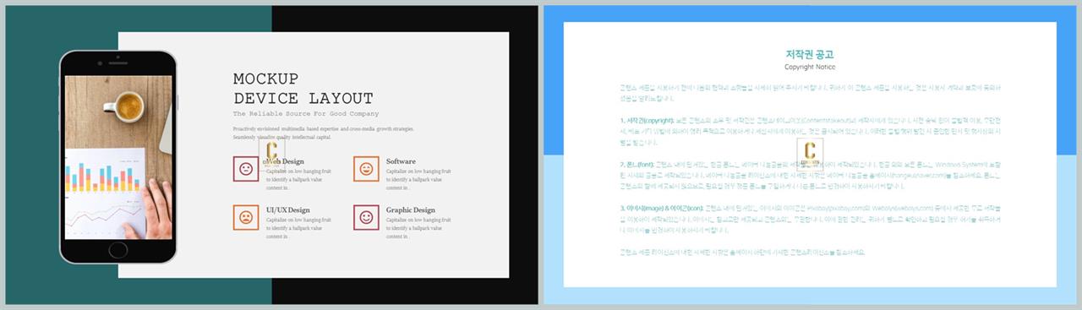This screenshot has height=310, width=1082.
Task: Select description text under Software
Action: click(x=418, y=181)
